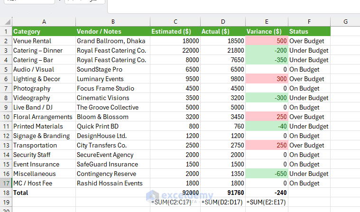Select the Focus Frame Studio cell
Image resolution: width=360 pixels, height=212 pixels.
coord(113,88)
